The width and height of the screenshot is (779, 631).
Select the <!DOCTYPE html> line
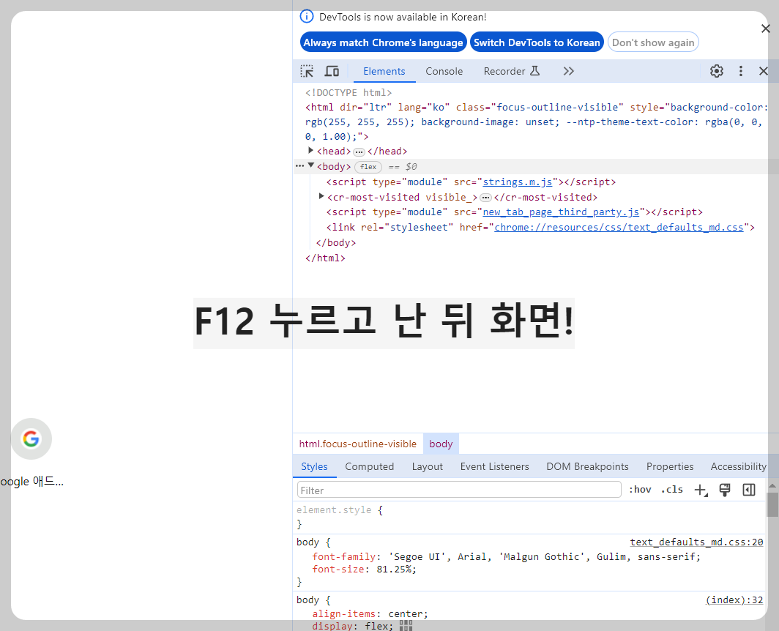pos(348,92)
